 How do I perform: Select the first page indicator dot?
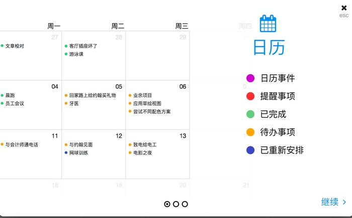click(167, 204)
